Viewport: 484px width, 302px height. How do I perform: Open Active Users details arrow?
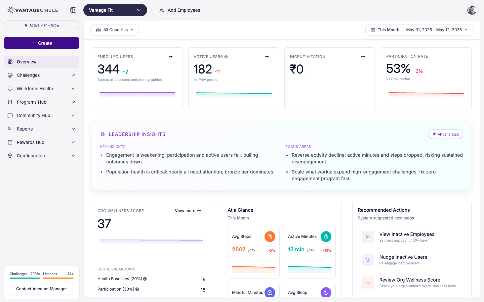(x=267, y=57)
